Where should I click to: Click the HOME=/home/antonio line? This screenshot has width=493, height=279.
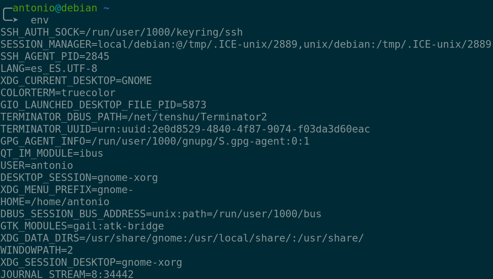click(55, 202)
